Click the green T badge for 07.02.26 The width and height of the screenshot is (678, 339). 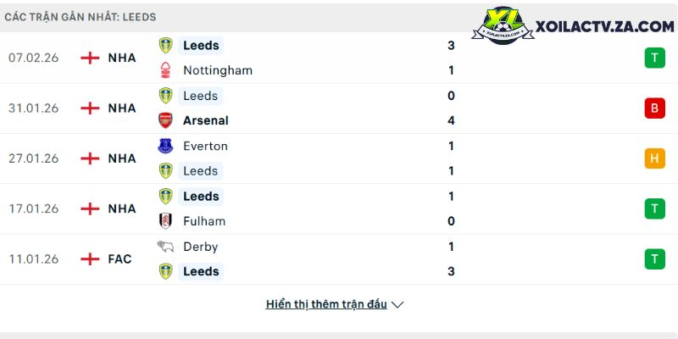point(654,58)
